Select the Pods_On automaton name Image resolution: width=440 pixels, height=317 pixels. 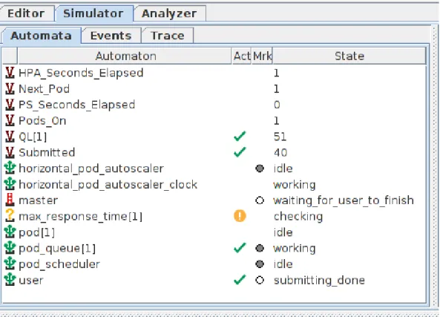(x=42, y=121)
